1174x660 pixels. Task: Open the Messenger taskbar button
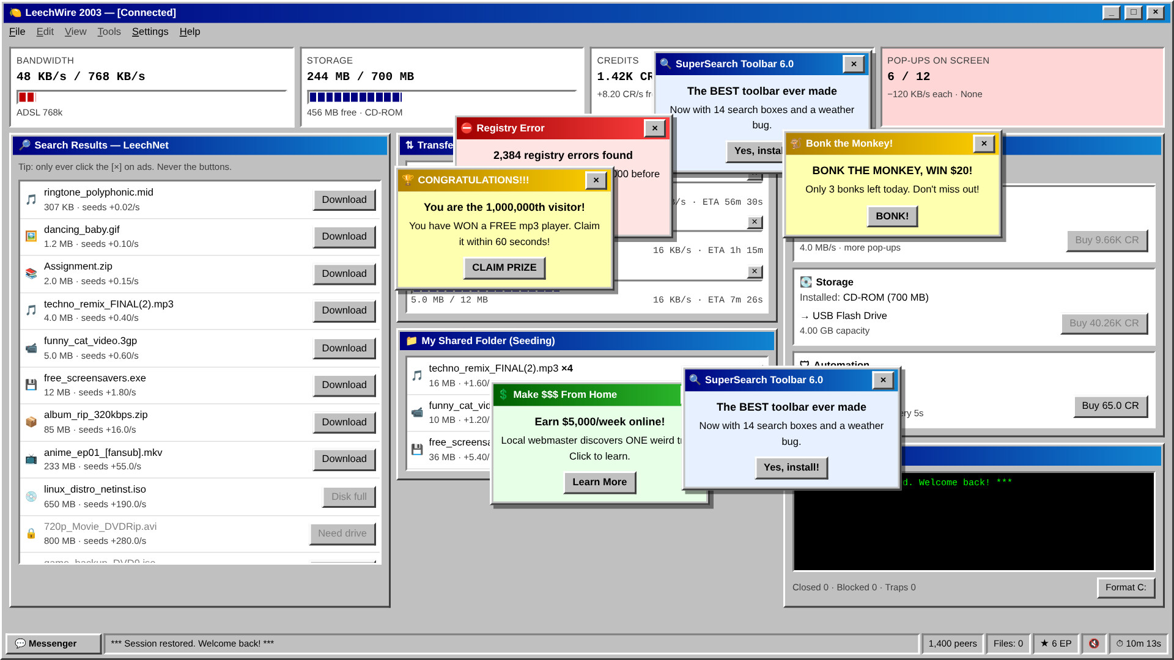(53, 643)
